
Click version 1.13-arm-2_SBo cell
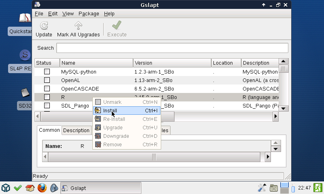[153, 80]
